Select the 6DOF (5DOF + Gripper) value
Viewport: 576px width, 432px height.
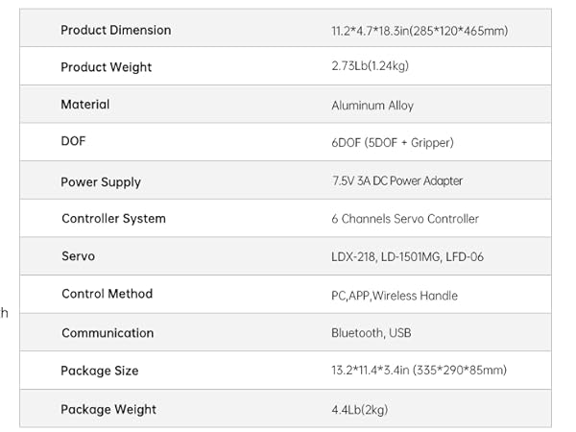tap(392, 143)
